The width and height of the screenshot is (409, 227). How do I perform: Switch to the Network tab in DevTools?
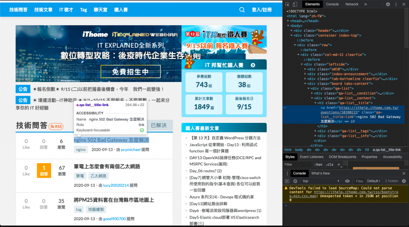pos(352,4)
